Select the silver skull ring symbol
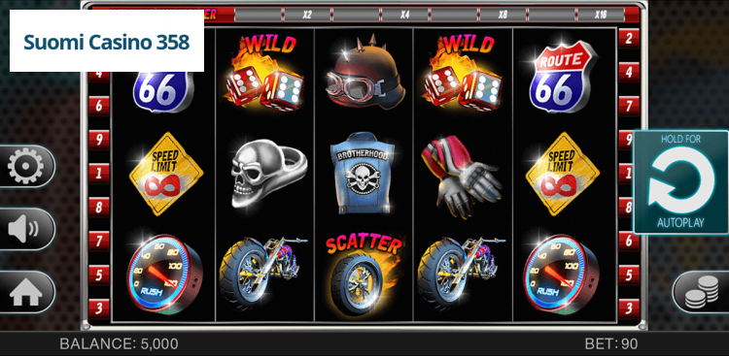Image resolution: width=729 pixels, height=356 pixels. coord(268,173)
